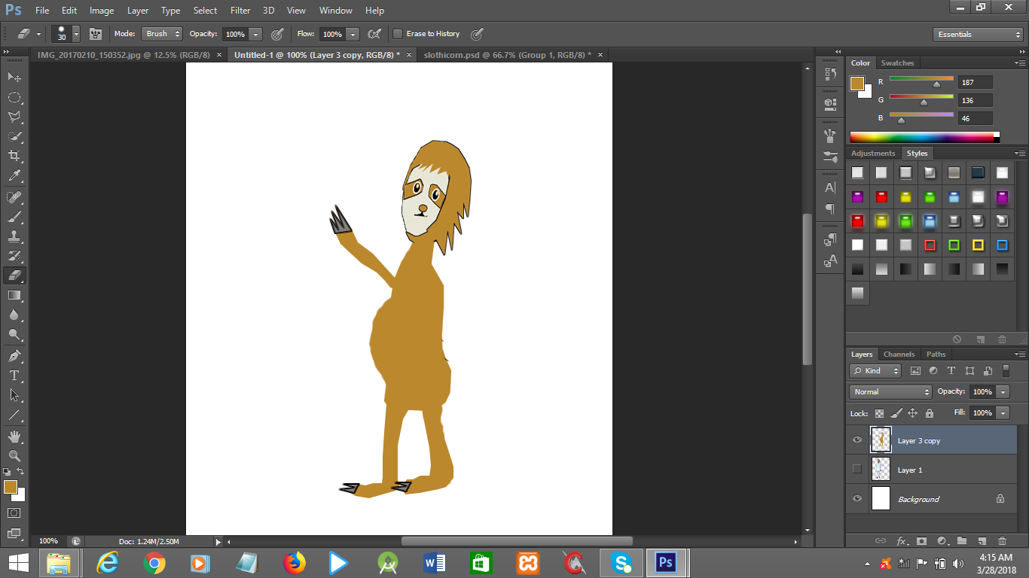
Task: Select the Move tool
Action: (x=14, y=77)
